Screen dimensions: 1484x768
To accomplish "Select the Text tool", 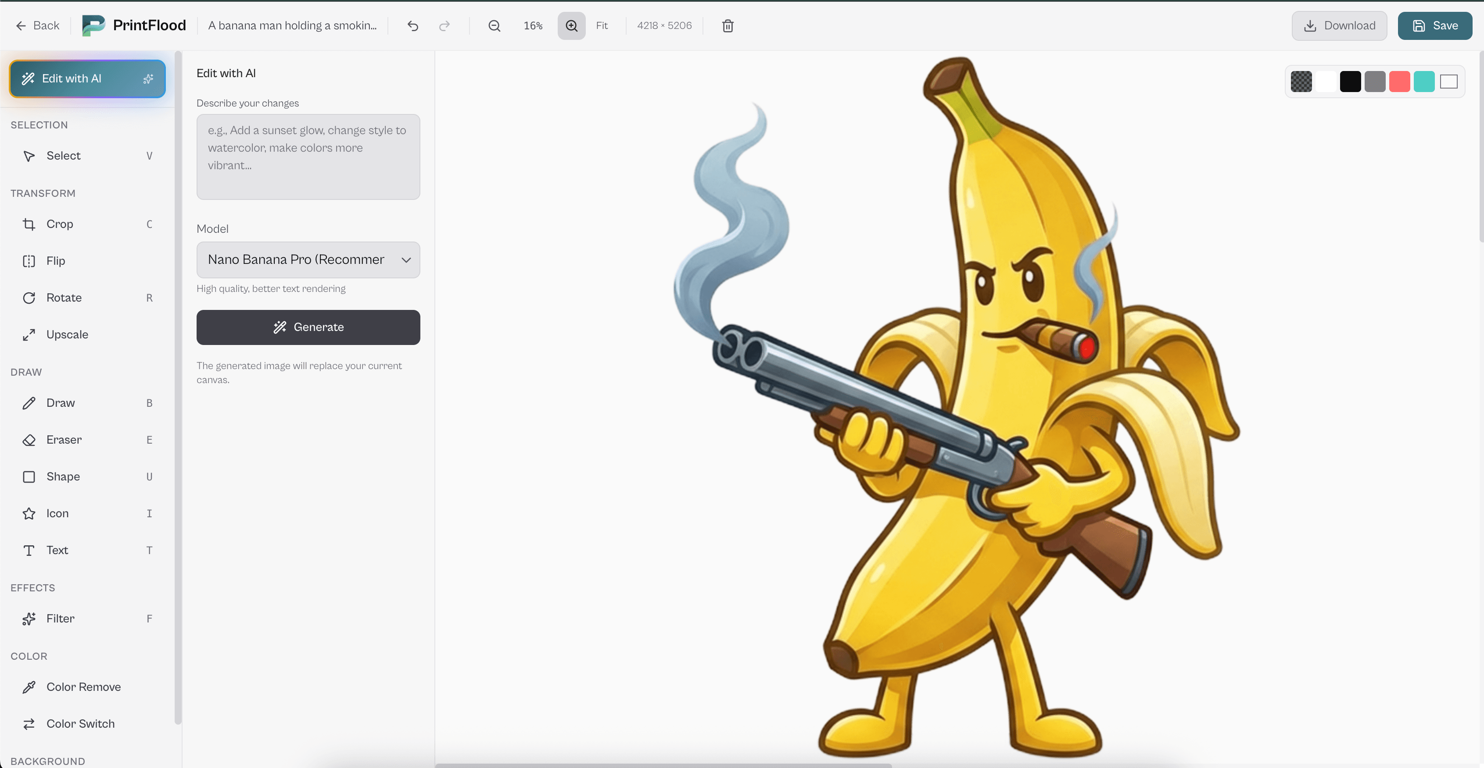I will pos(57,550).
